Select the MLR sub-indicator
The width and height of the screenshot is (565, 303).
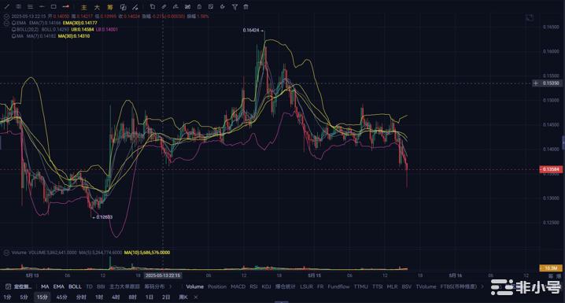coord(392,286)
